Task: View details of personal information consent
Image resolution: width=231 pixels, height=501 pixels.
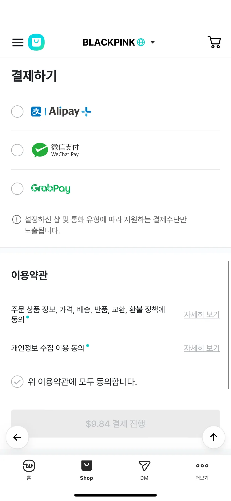Action: pyautogui.click(x=202, y=348)
